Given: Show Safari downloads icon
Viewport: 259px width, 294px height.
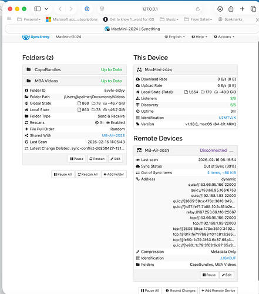Looking at the screenshot, I should [220, 9].
